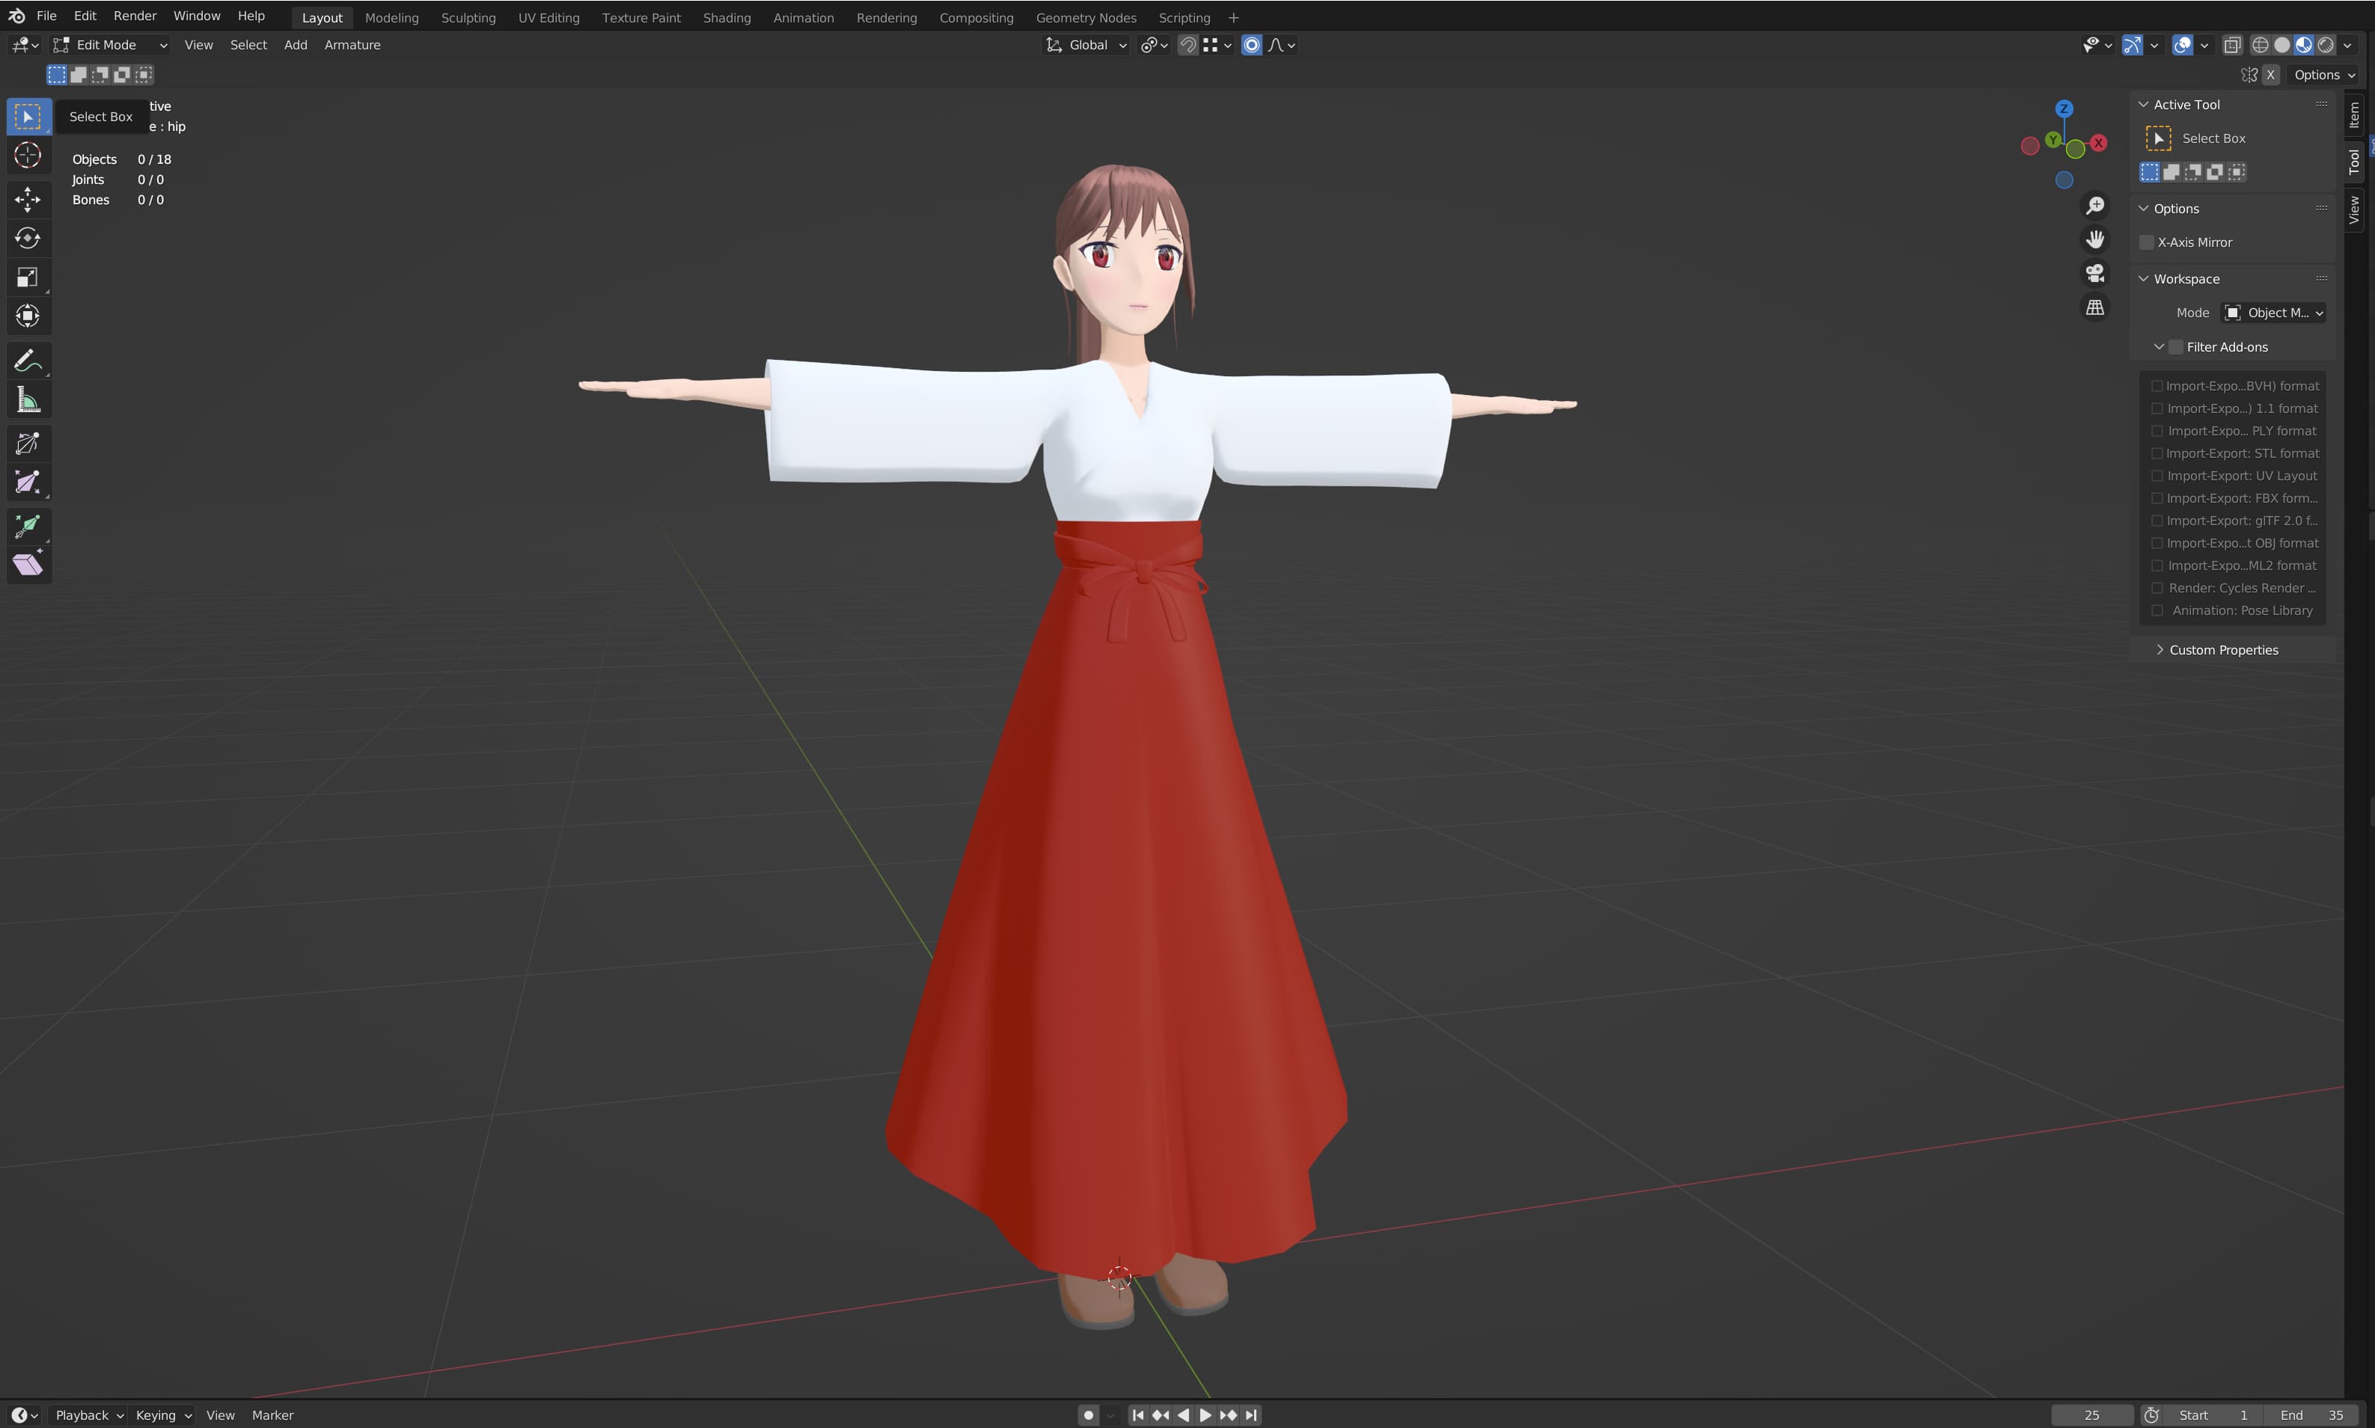The image size is (2375, 1428).
Task: Switch to material preview shading
Action: tap(2304, 45)
